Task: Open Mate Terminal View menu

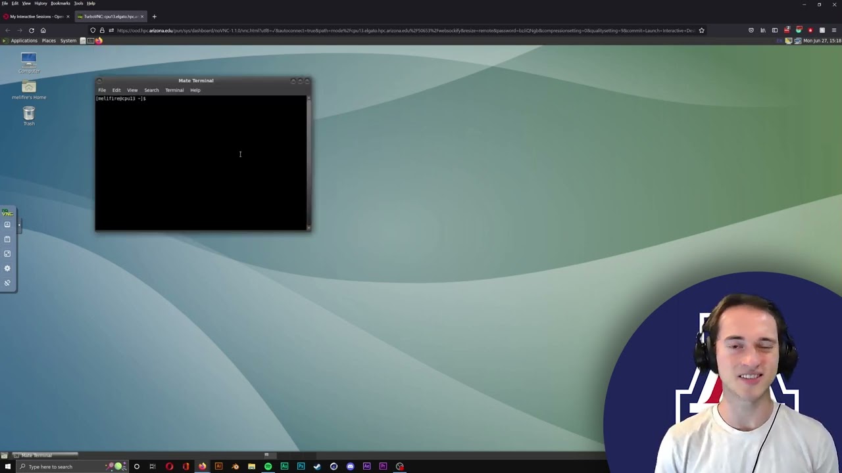Action: coord(132,90)
